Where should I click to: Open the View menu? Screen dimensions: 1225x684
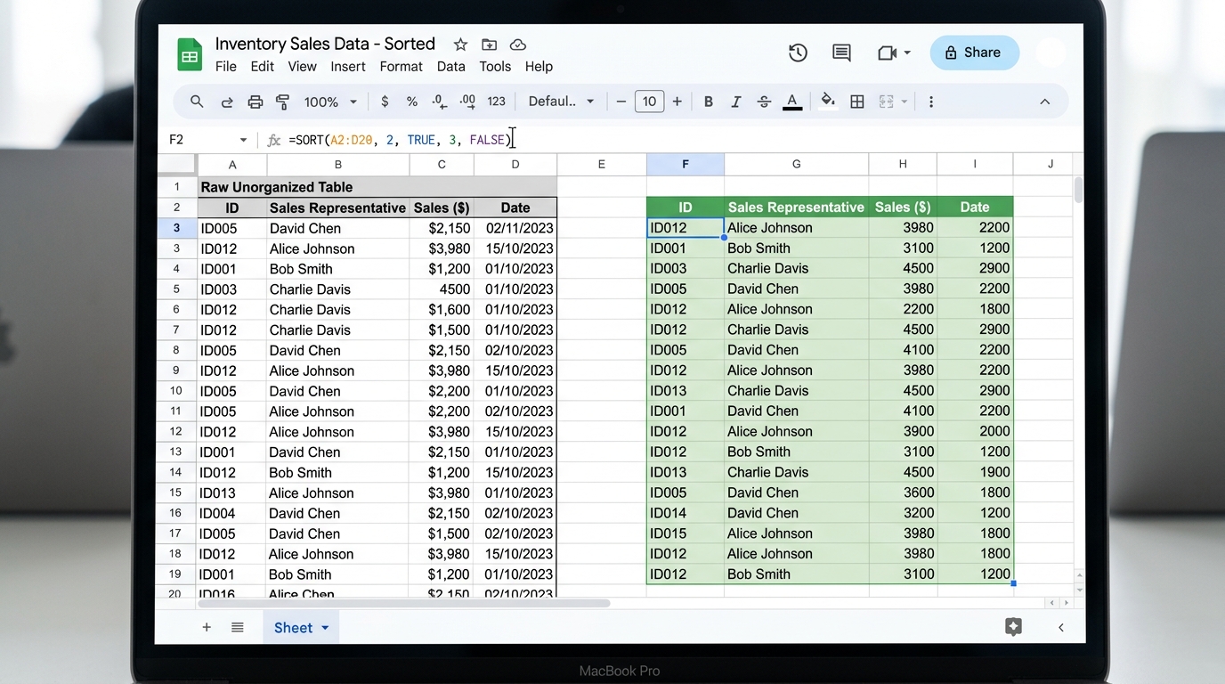click(x=303, y=66)
